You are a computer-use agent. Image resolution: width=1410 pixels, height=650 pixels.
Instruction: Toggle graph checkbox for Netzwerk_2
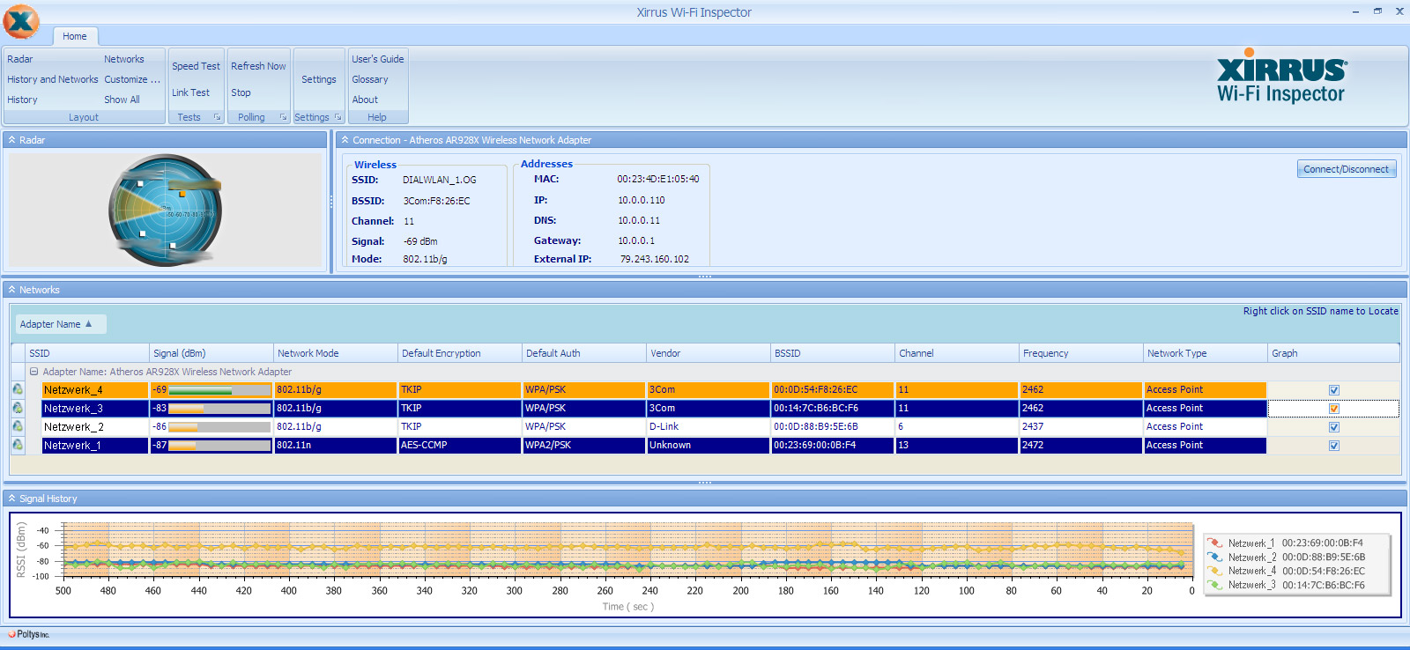pos(1333,427)
